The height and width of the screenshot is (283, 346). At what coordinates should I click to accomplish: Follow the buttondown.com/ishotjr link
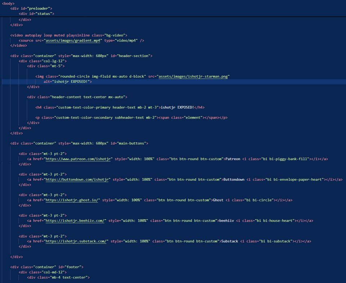click(77, 179)
